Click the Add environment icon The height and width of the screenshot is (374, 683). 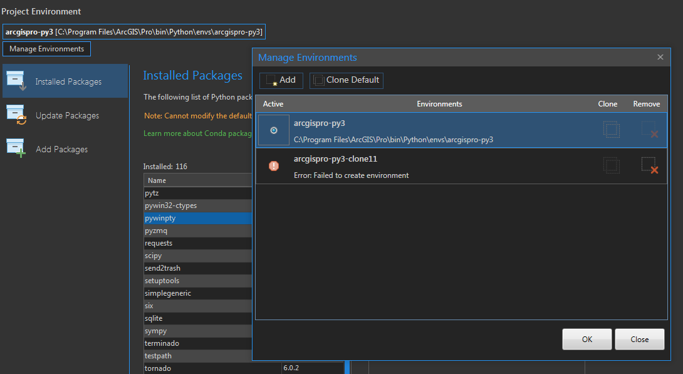(271, 81)
